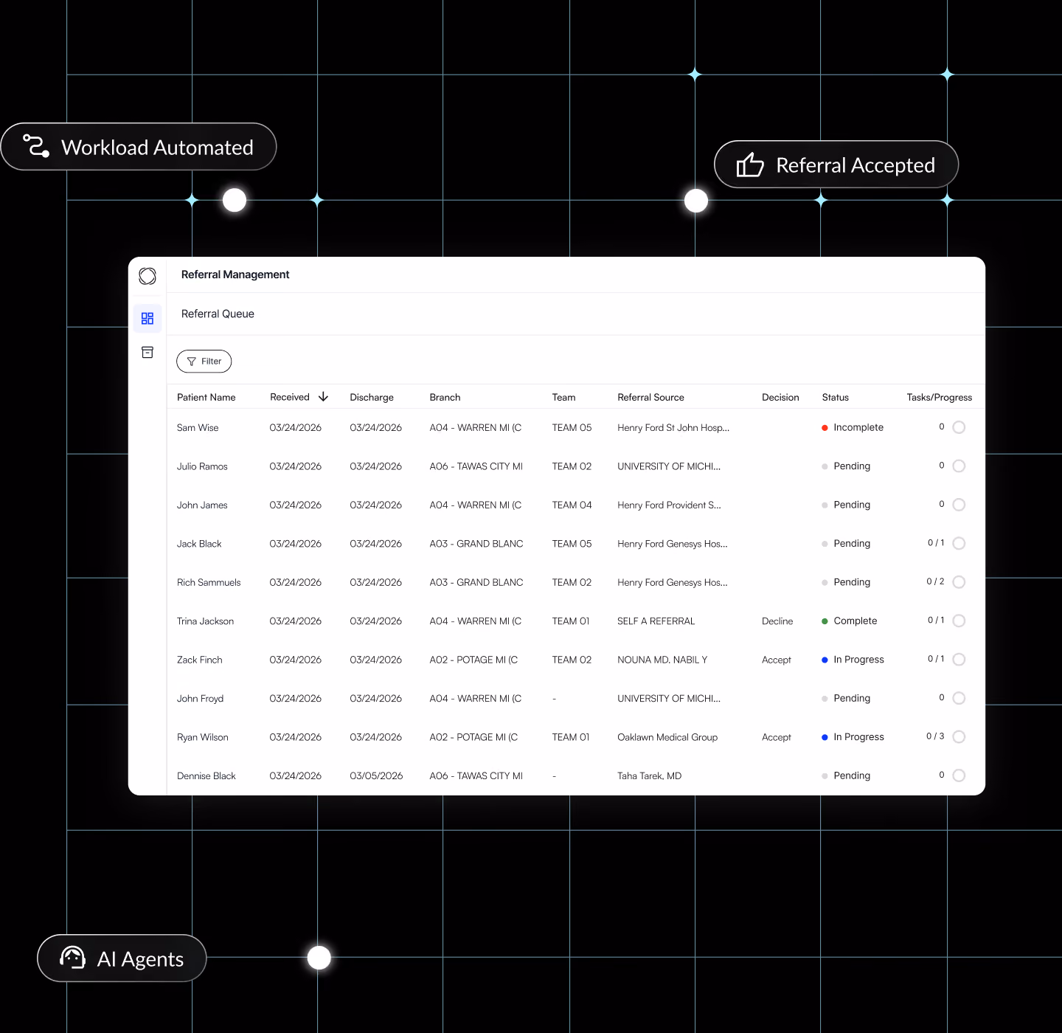Click In Progress status for Ryan Wilson

(853, 737)
